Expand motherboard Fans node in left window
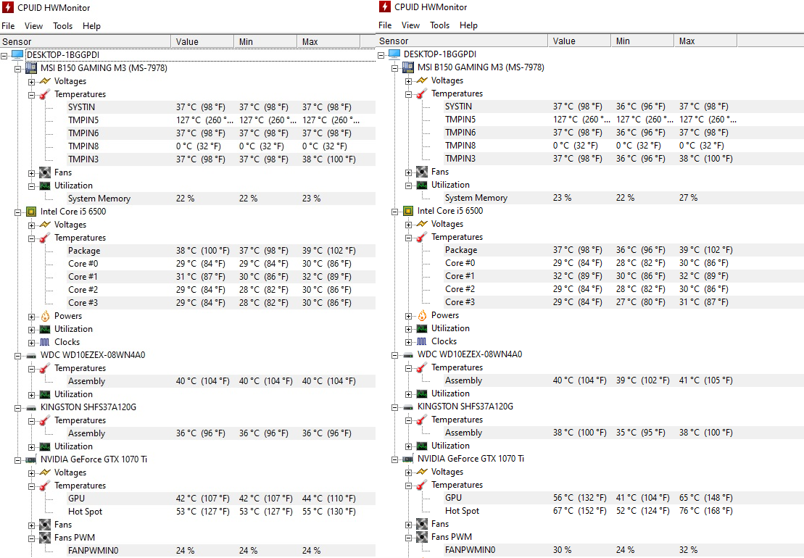804x558 pixels. [x=32, y=173]
